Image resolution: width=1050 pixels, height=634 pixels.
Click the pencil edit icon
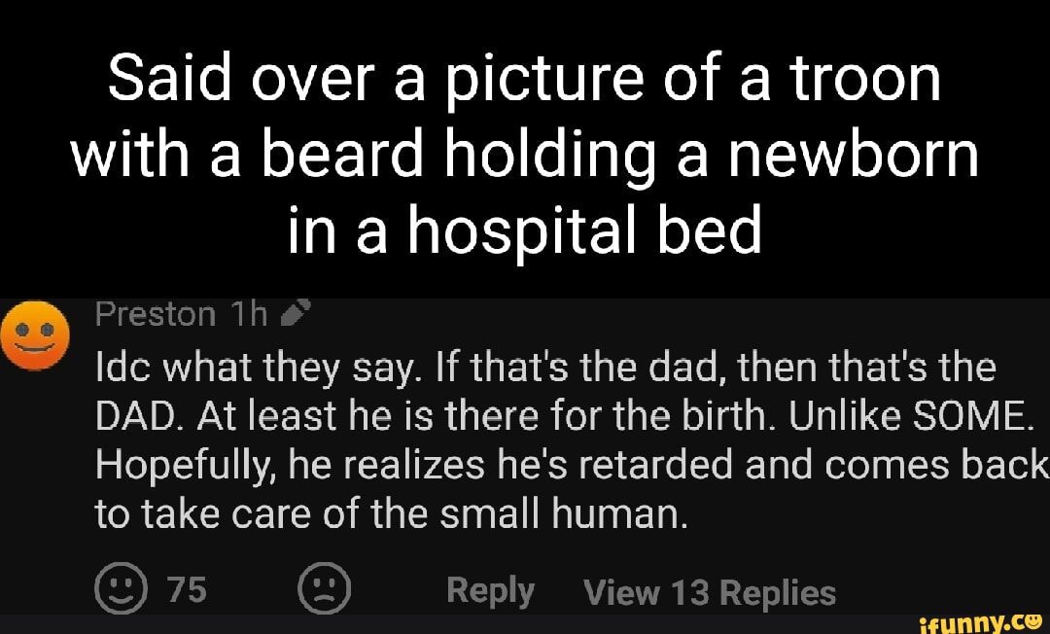(x=295, y=314)
